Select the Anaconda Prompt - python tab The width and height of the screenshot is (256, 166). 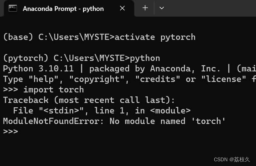point(63,8)
